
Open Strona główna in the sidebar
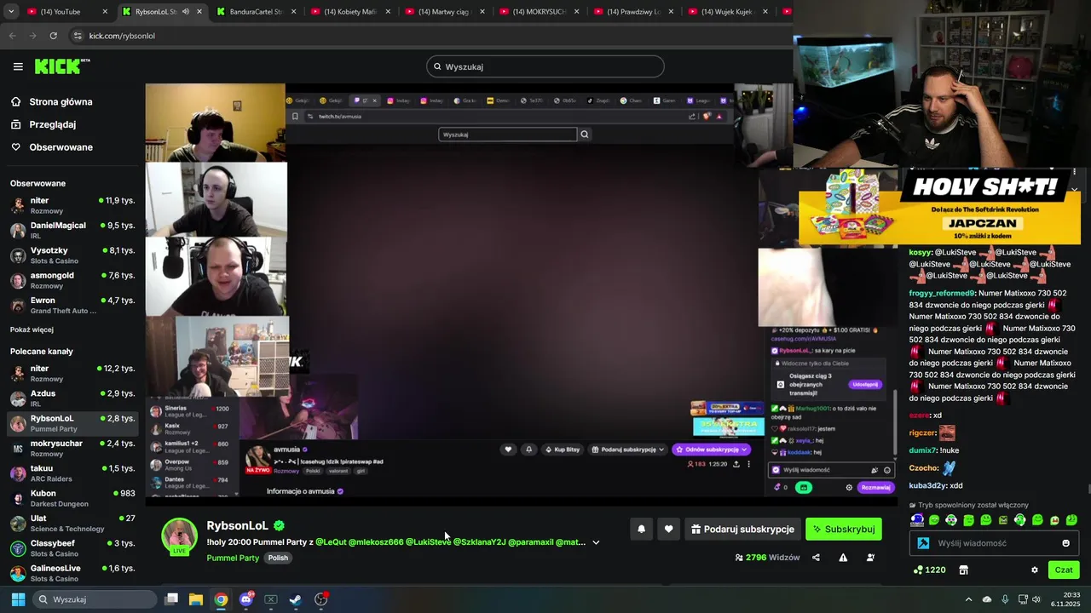[x=61, y=101]
